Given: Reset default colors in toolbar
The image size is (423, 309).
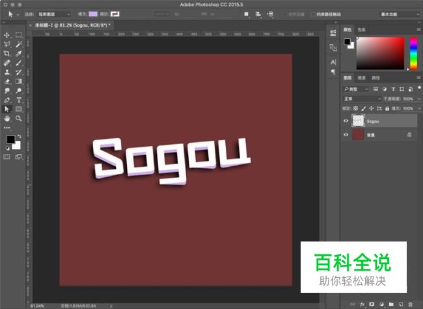Looking at the screenshot, I should point(8,148).
